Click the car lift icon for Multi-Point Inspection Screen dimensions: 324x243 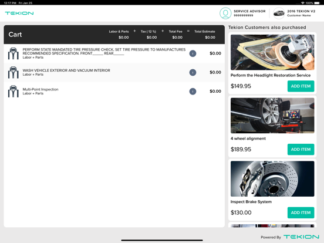14,92
